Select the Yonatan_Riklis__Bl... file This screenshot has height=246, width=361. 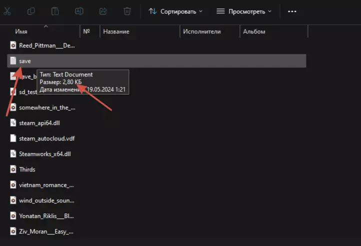42,216
